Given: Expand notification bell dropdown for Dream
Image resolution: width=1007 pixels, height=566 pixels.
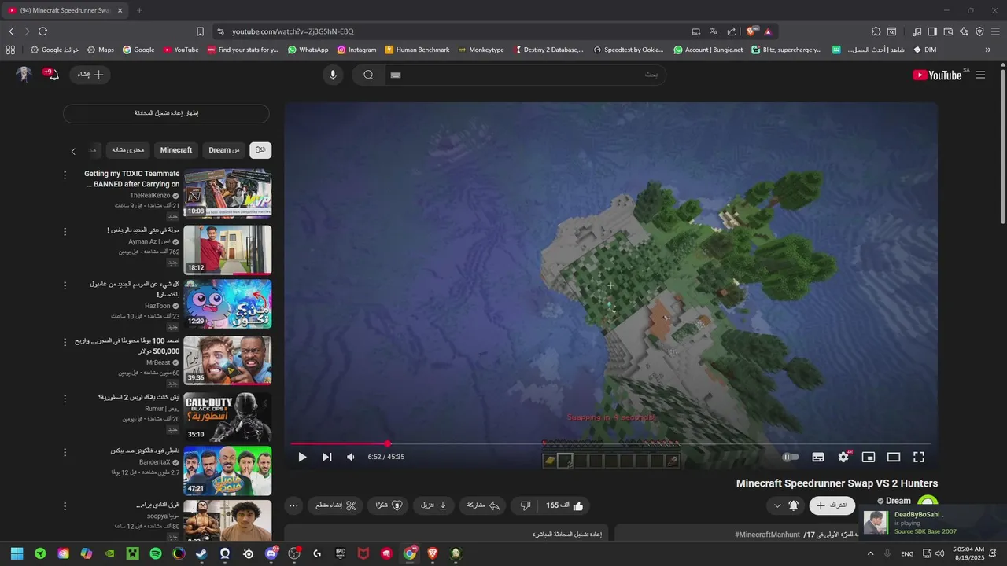Looking at the screenshot, I should click(786, 505).
